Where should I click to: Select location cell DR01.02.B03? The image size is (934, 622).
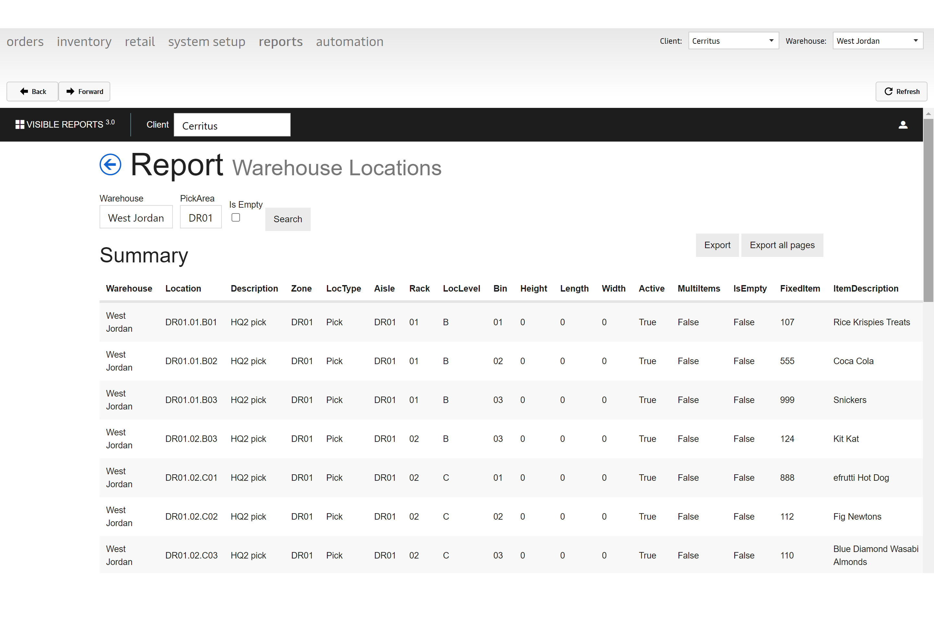pos(191,439)
